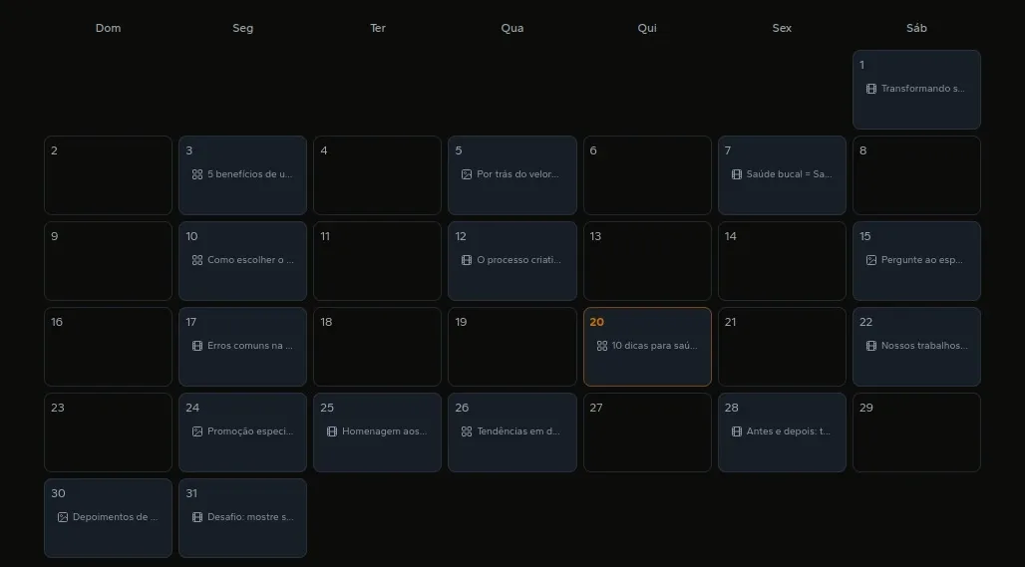Click the carousel icon before "10 dicas para saú..."
1025x567 pixels.
tap(601, 346)
